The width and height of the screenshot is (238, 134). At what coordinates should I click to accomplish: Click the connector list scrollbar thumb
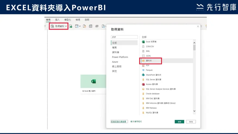point(194,48)
